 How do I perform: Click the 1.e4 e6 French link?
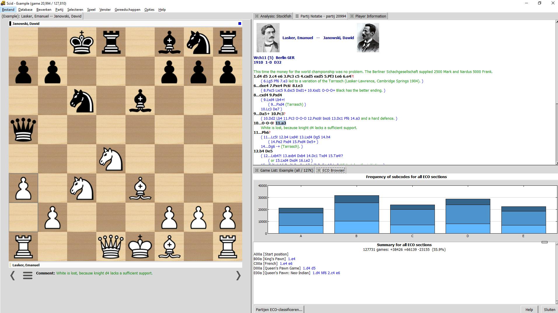click(x=286, y=264)
